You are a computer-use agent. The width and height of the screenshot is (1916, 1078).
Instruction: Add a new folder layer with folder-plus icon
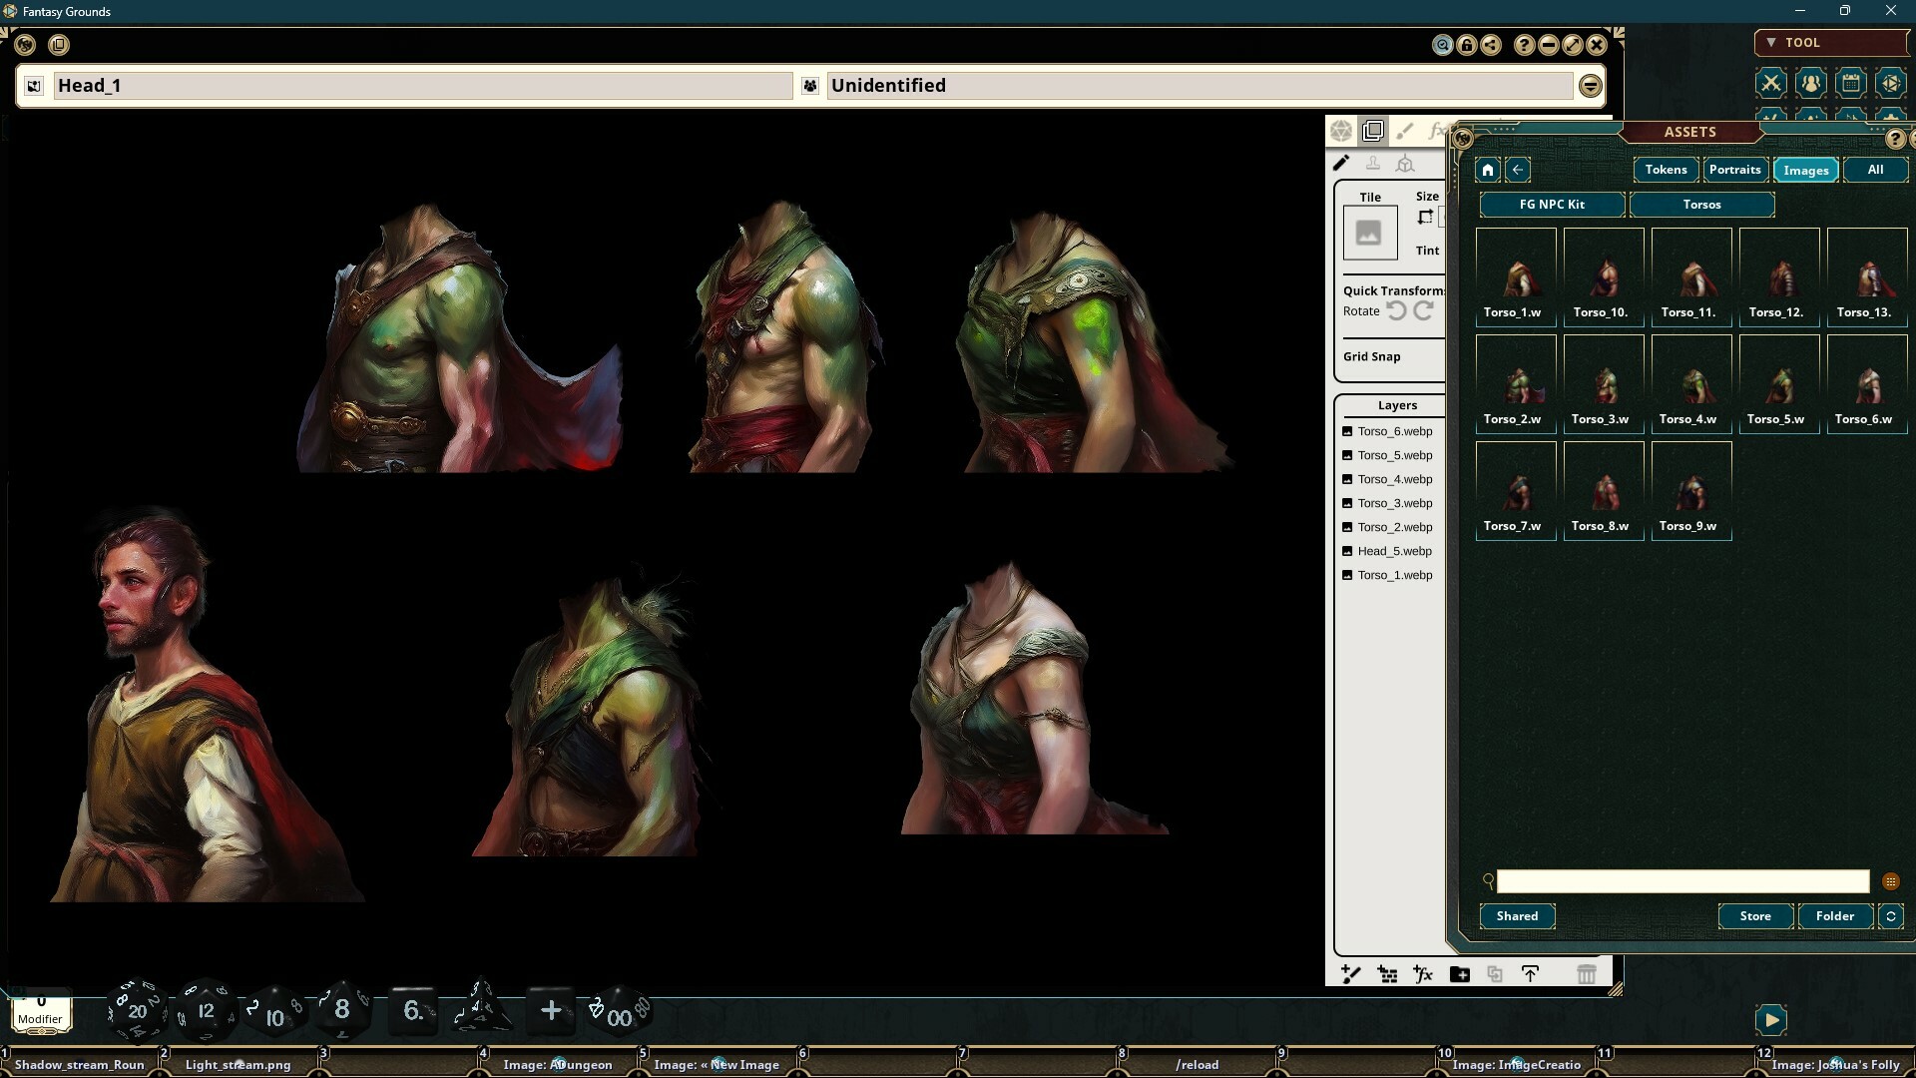1460,974
